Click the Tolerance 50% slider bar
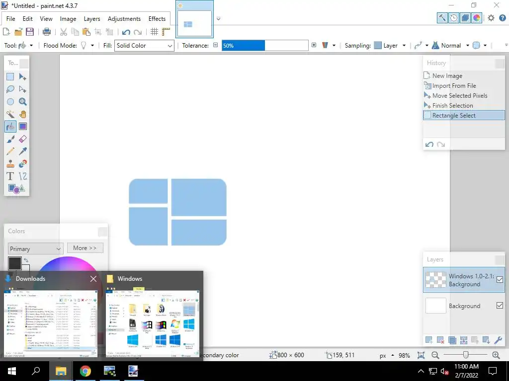 tap(265, 46)
